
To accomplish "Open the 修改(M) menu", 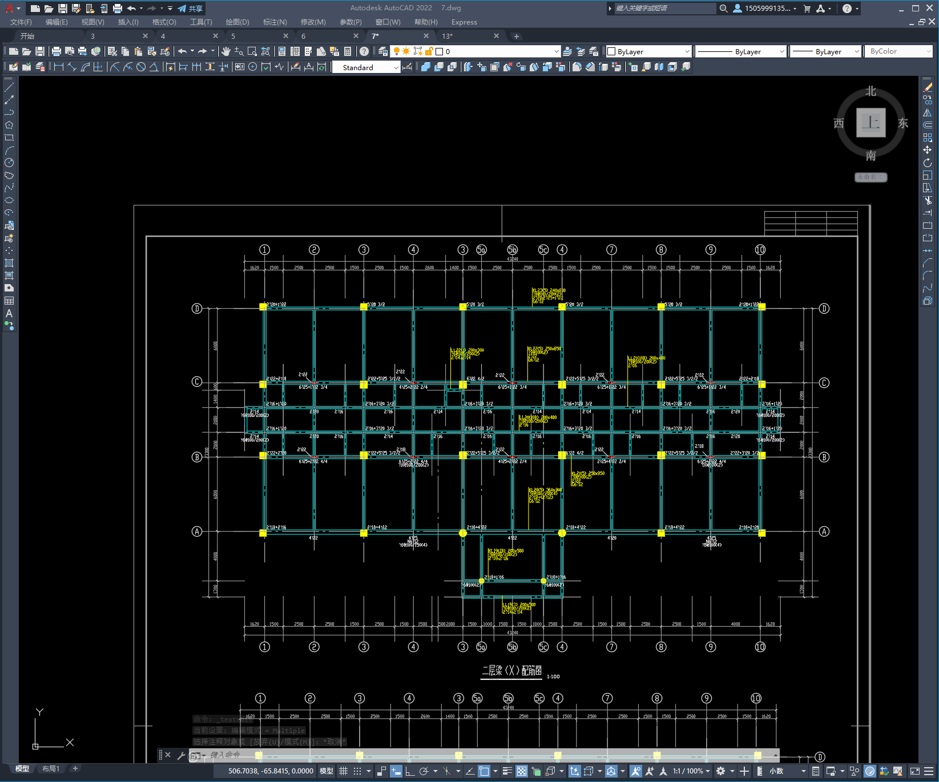I will pos(313,22).
